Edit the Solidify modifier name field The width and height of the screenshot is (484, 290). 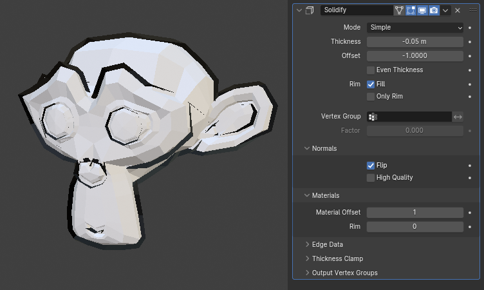(x=357, y=10)
